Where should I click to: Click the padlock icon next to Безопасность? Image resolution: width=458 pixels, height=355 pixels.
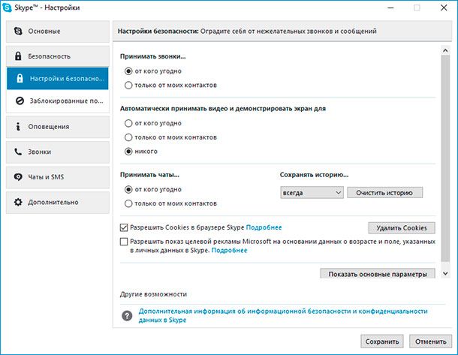[18, 56]
